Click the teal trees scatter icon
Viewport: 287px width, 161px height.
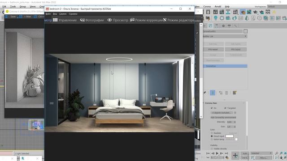click(235, 18)
